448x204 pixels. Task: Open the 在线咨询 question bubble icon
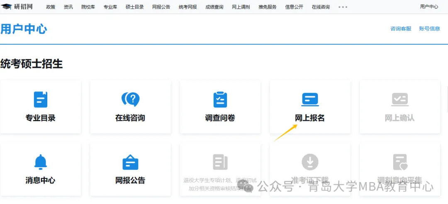[130, 99]
